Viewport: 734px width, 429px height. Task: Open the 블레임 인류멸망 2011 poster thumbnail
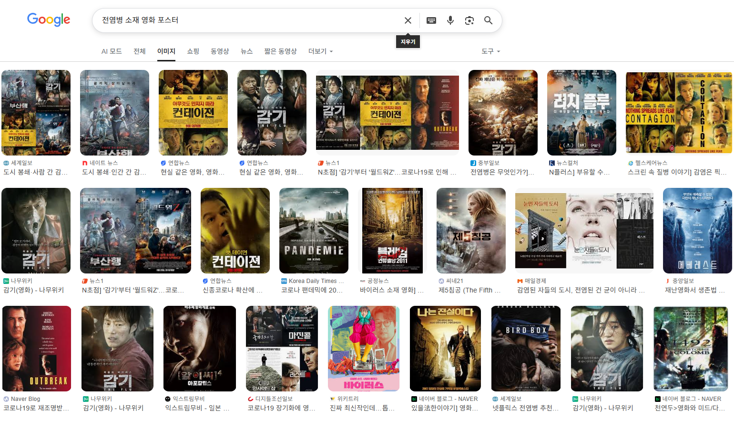coord(392,231)
